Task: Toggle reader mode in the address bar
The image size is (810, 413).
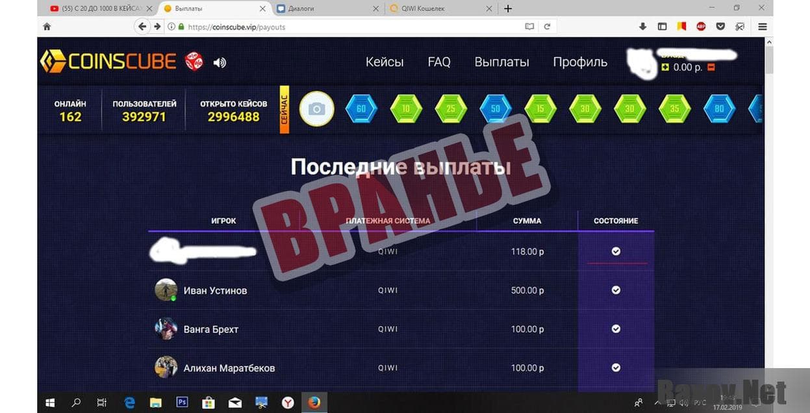Action: click(529, 26)
